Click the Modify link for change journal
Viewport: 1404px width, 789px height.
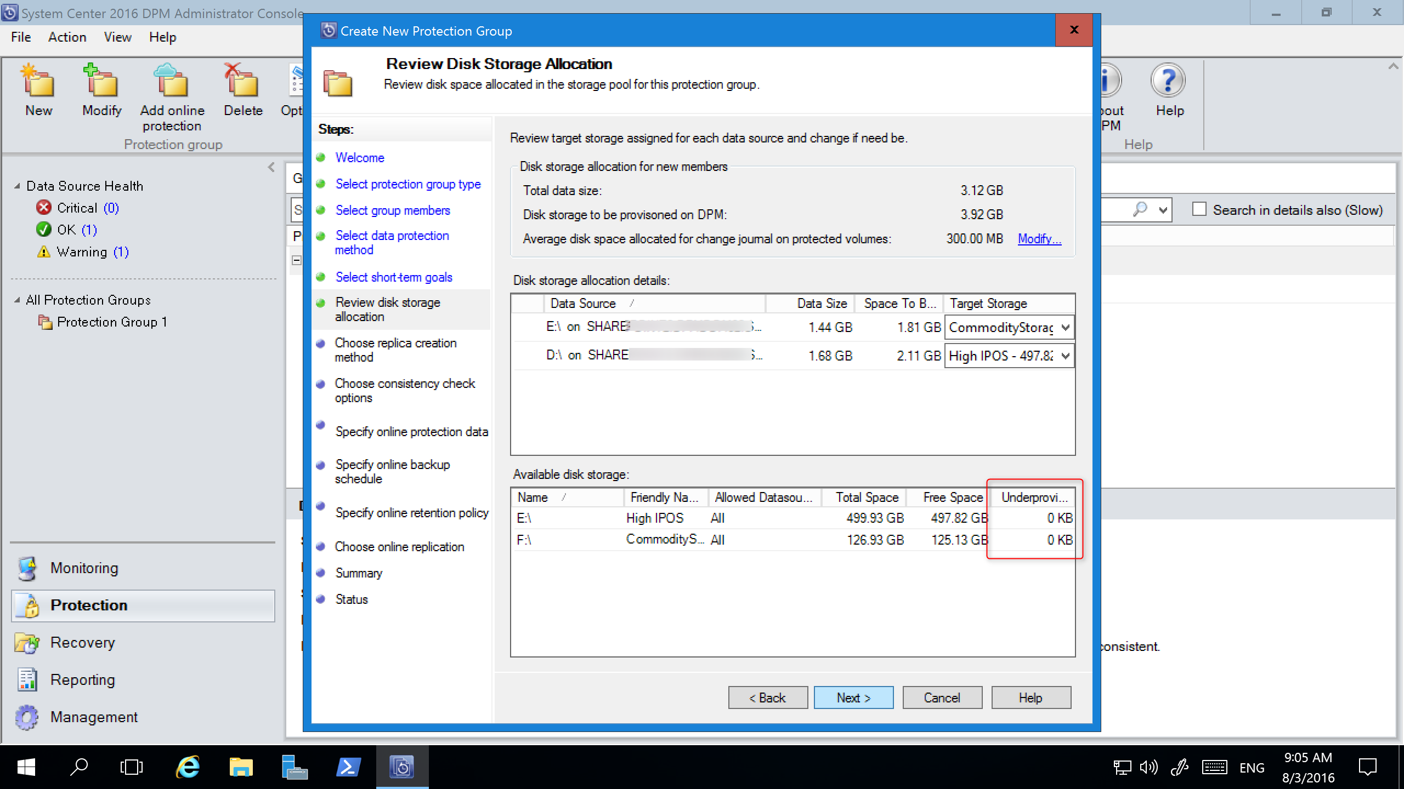[1039, 239]
